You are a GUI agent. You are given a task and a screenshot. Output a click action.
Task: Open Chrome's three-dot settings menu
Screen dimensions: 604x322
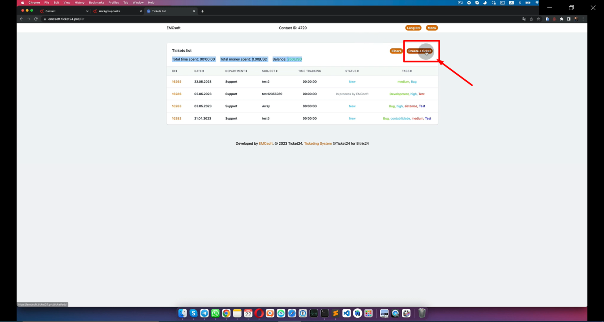[583, 18]
